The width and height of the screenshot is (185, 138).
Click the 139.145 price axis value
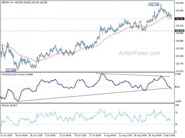coord(179,25)
